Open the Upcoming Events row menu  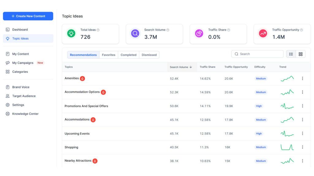pos(302,134)
